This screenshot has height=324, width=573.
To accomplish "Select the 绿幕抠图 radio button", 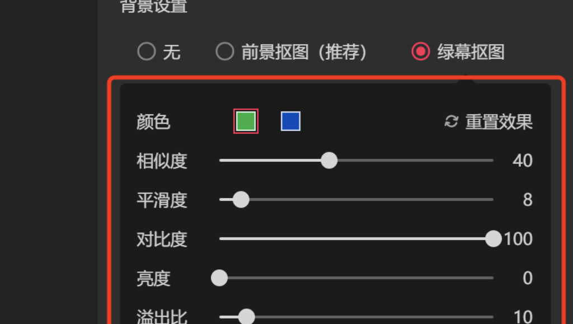I will [x=420, y=52].
